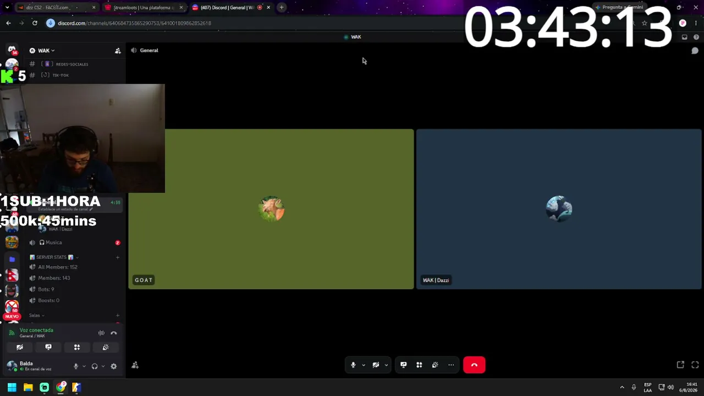This screenshot has width=704, height=396.
Task: Close the FACEIT tab
Action: [x=94, y=8]
